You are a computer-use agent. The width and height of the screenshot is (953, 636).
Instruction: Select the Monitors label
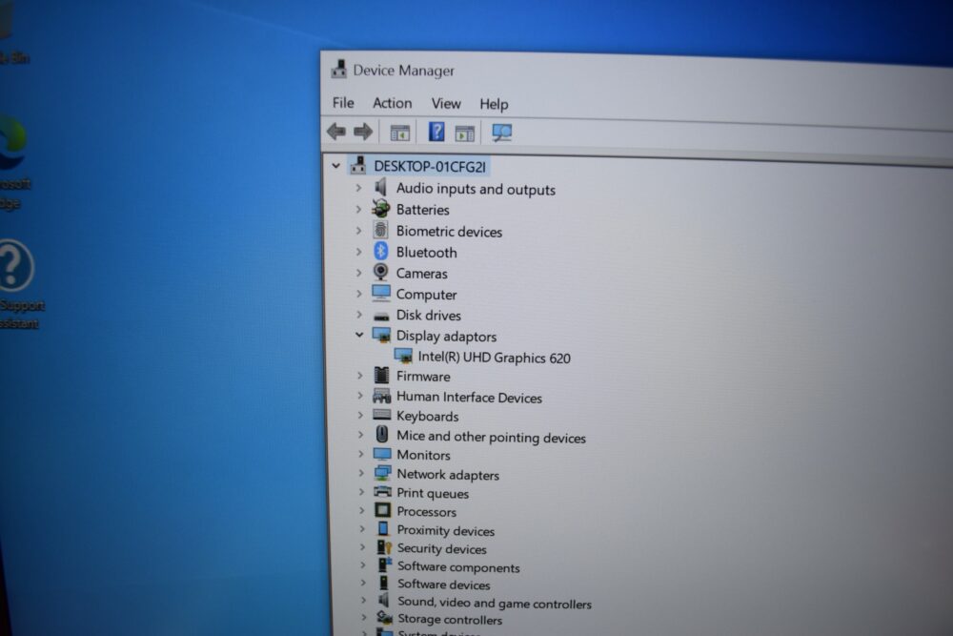(x=423, y=455)
